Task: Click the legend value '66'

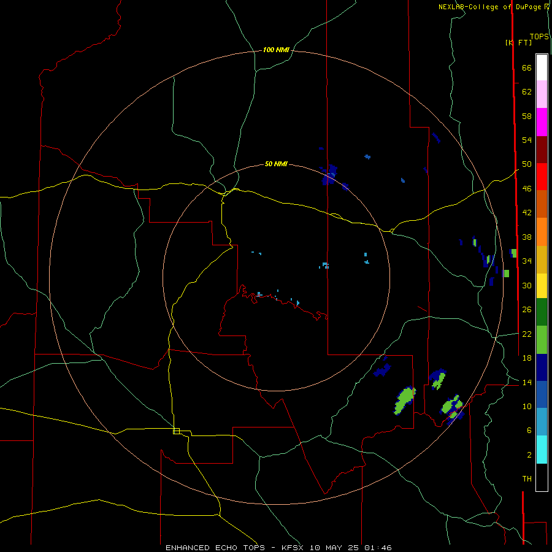Action: click(x=527, y=68)
